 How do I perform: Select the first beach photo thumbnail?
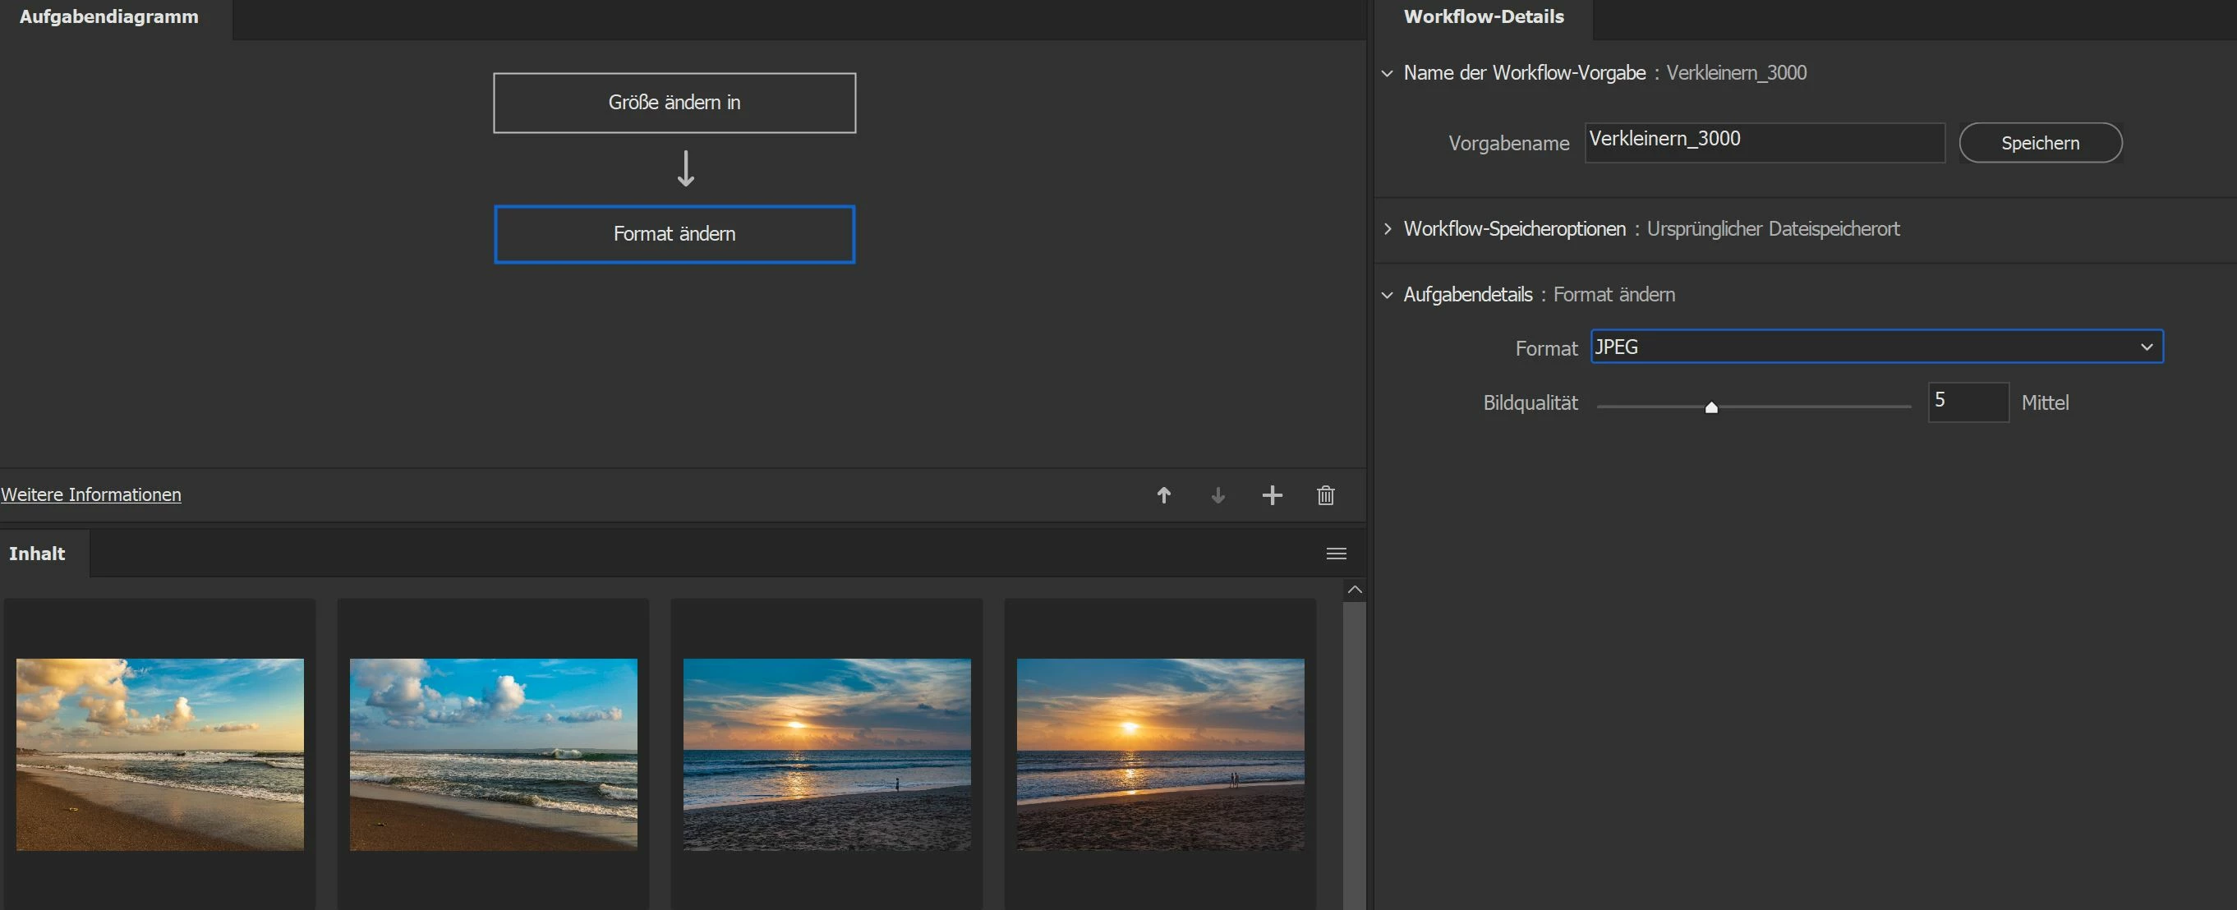pyautogui.click(x=159, y=754)
